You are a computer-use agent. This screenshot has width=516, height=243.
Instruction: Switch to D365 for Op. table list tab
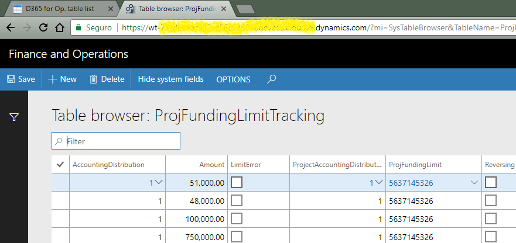[x=59, y=9]
